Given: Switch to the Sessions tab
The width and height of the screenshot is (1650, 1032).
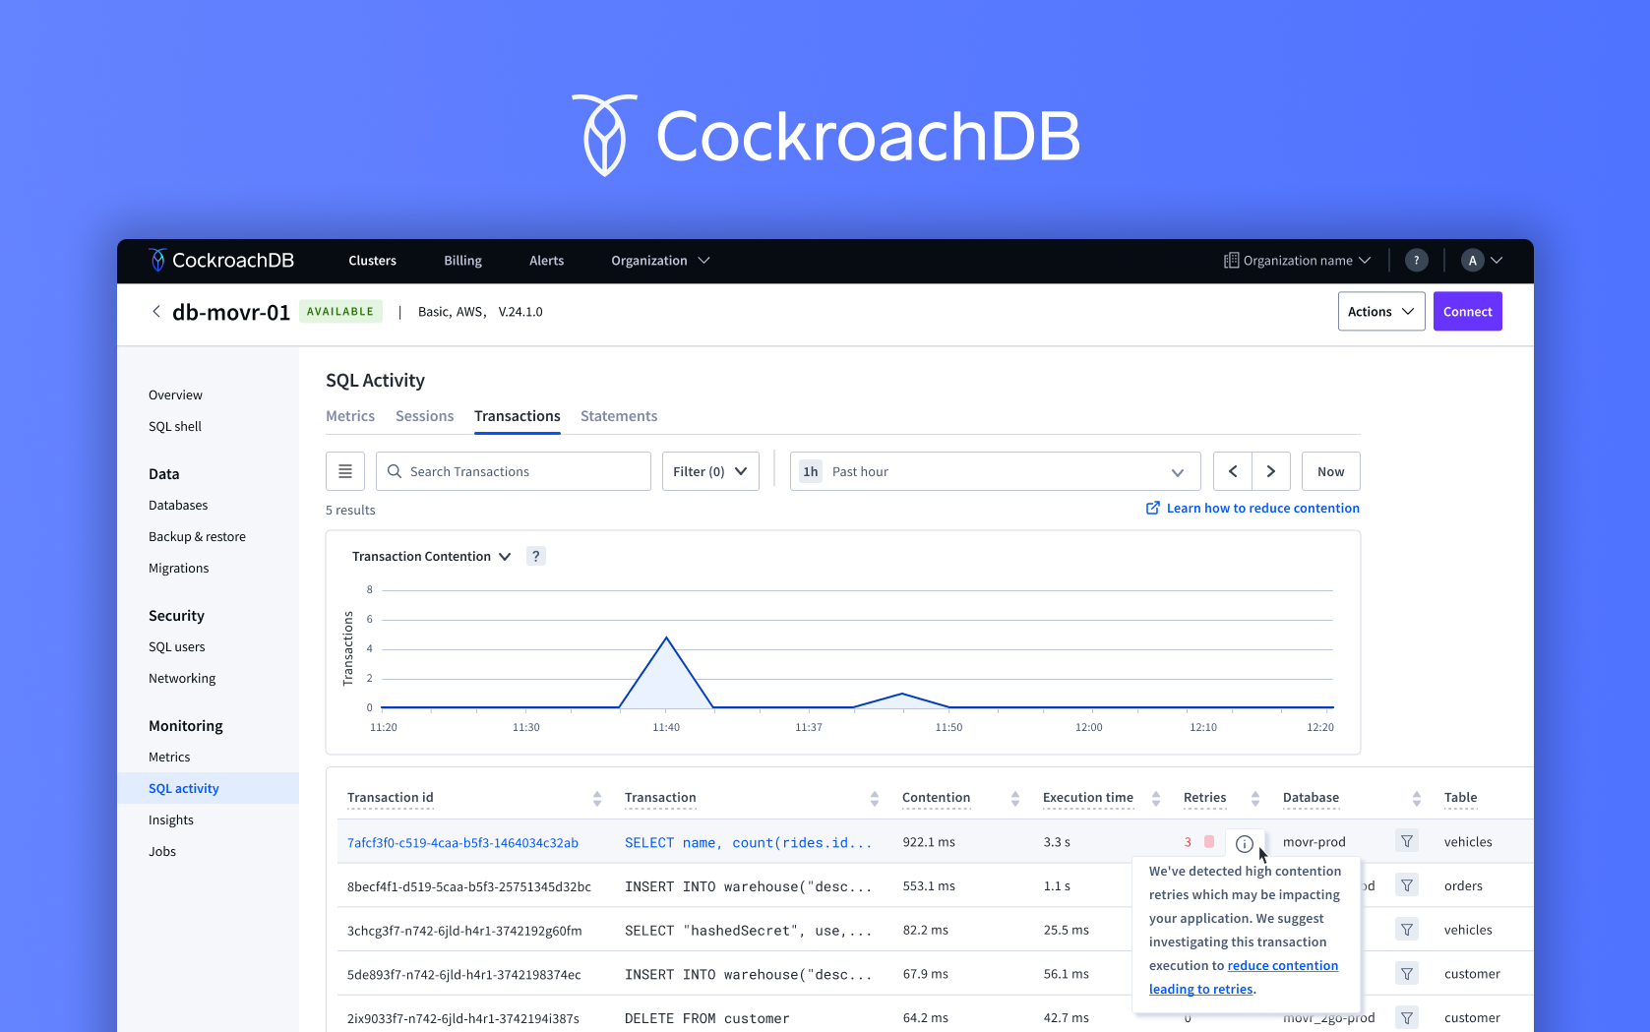Looking at the screenshot, I should pyautogui.click(x=424, y=416).
